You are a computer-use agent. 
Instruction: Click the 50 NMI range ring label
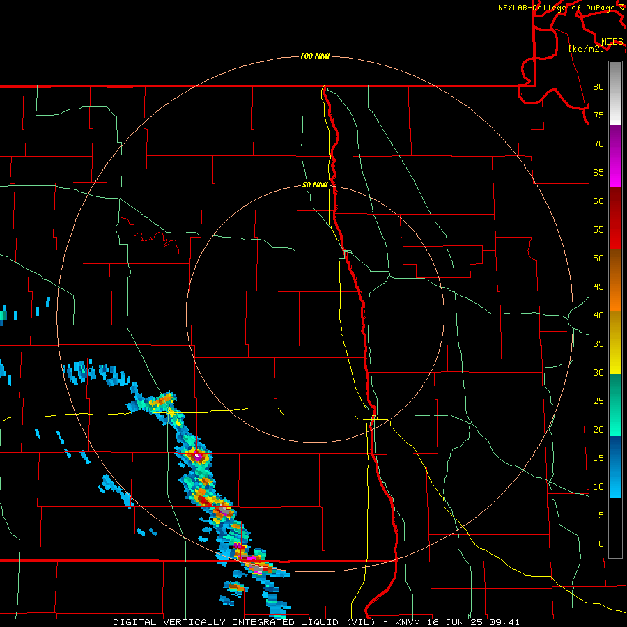point(315,185)
